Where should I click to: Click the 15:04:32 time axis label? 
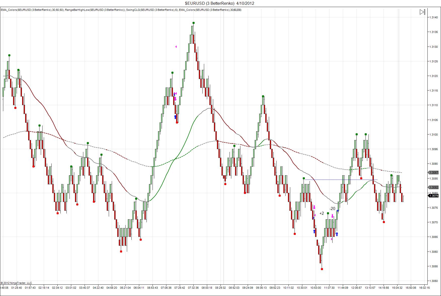(x=397, y=288)
